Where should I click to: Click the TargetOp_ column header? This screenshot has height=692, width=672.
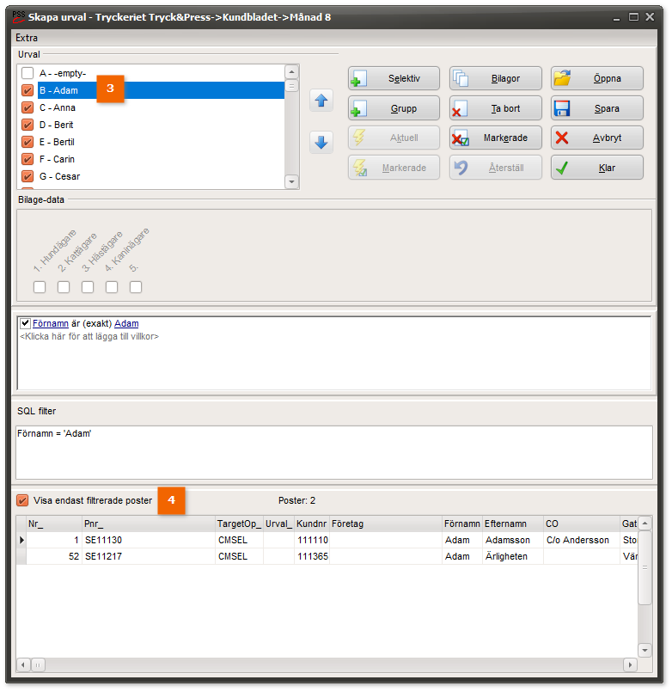click(239, 524)
